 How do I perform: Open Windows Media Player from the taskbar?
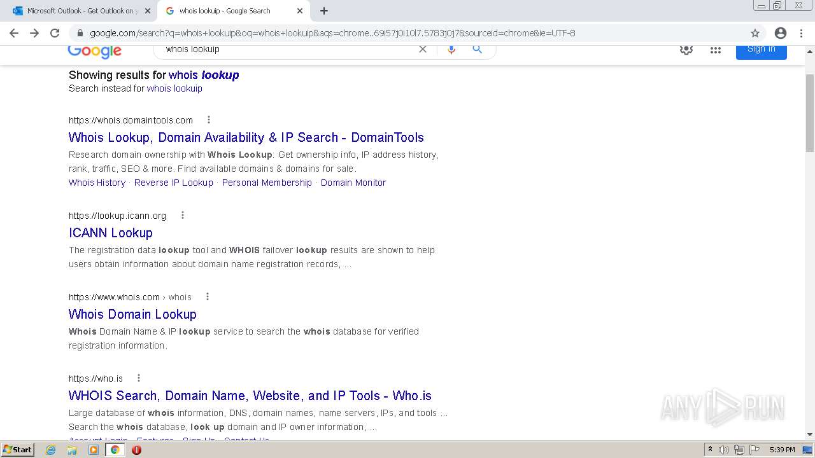pyautogui.click(x=94, y=450)
